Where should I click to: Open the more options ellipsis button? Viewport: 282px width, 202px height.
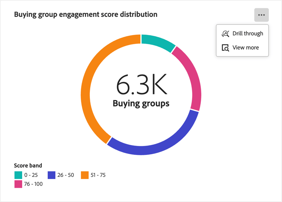[261, 15]
